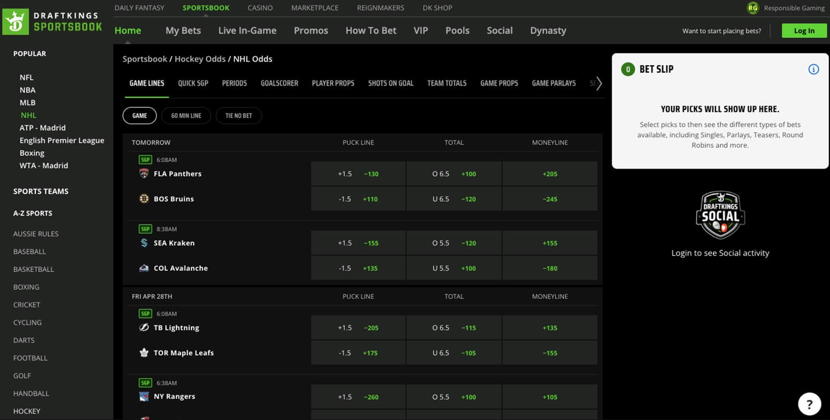Select the 60 Min Line filter pill
The image size is (830, 420).
coord(186,116)
